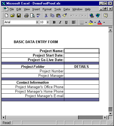Open Print Preview from the toolbar
Screen dimensions: 114x126
click(33, 16)
